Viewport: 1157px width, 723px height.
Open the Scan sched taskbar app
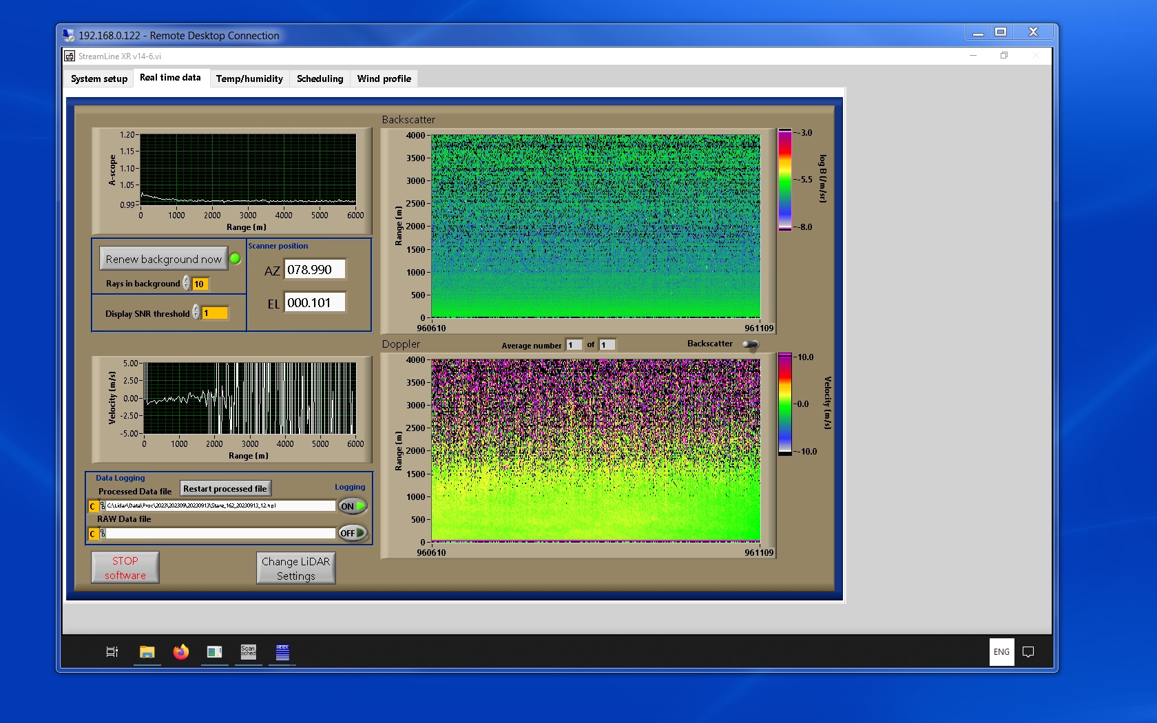[x=248, y=651]
